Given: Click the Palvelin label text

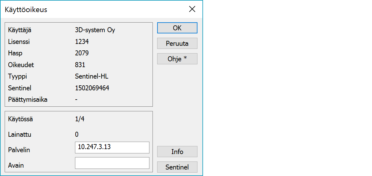Looking at the screenshot, I should point(19,150).
